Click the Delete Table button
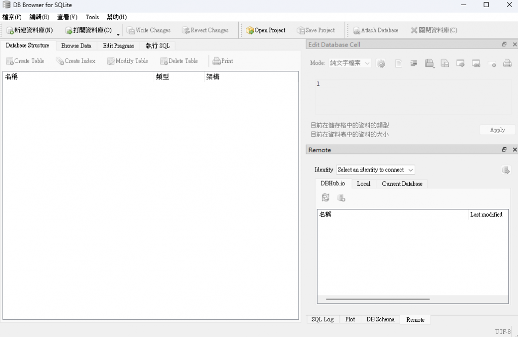Screen dimensions: 518x337 click(179, 61)
